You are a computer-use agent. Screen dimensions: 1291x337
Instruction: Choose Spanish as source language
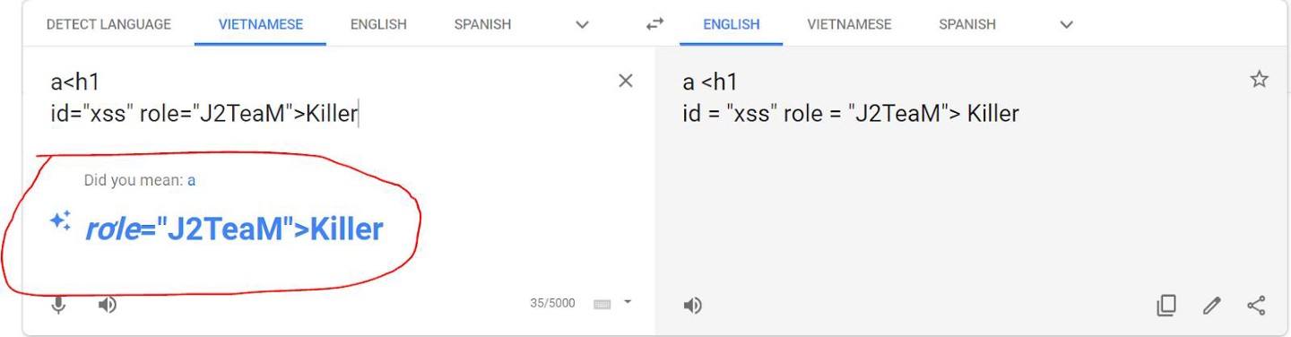click(x=482, y=24)
